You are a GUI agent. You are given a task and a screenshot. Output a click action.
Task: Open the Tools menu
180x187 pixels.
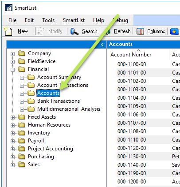[48, 20]
